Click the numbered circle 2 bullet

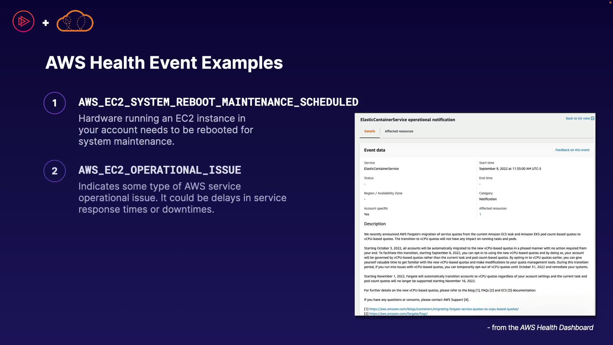tap(55, 171)
